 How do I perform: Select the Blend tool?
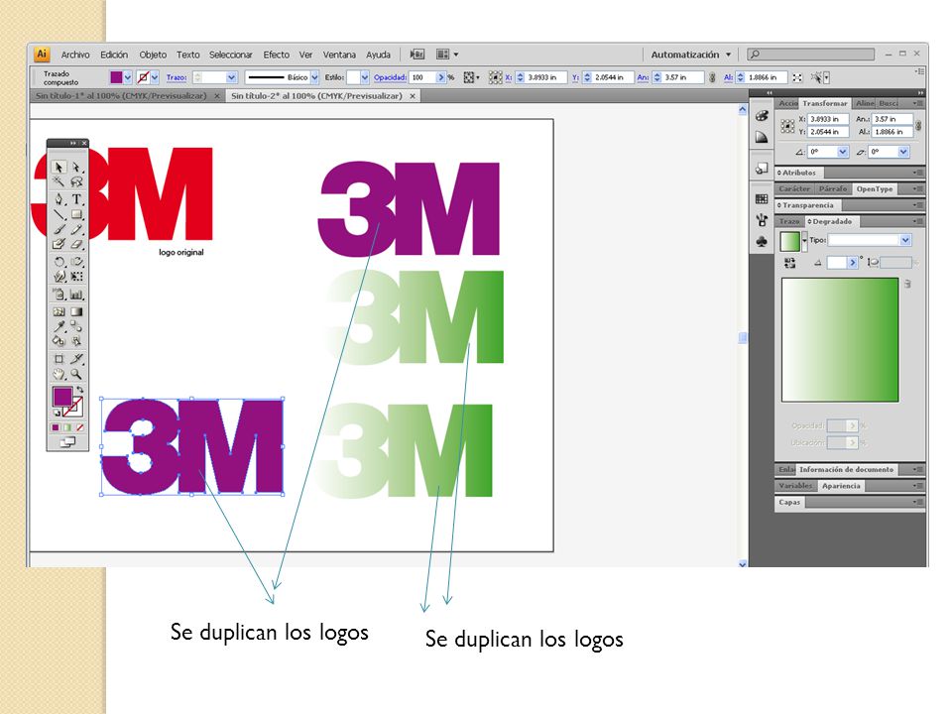click(x=76, y=326)
